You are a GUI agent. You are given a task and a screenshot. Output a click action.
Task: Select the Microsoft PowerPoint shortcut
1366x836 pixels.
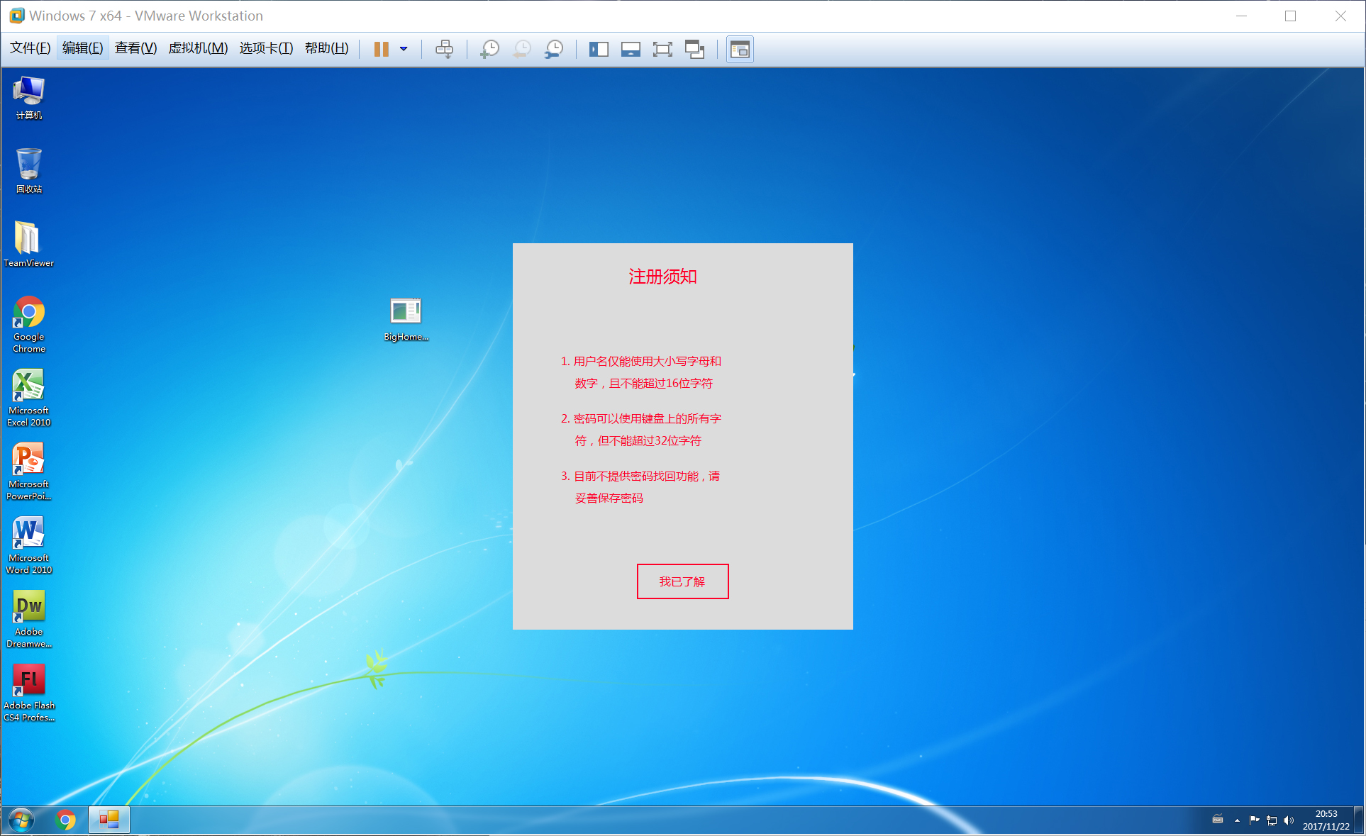pos(29,472)
